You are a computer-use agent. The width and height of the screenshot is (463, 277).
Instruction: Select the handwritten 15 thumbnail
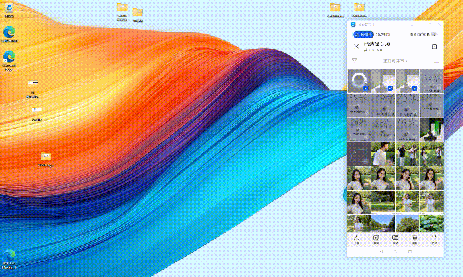pyautogui.click(x=407, y=130)
